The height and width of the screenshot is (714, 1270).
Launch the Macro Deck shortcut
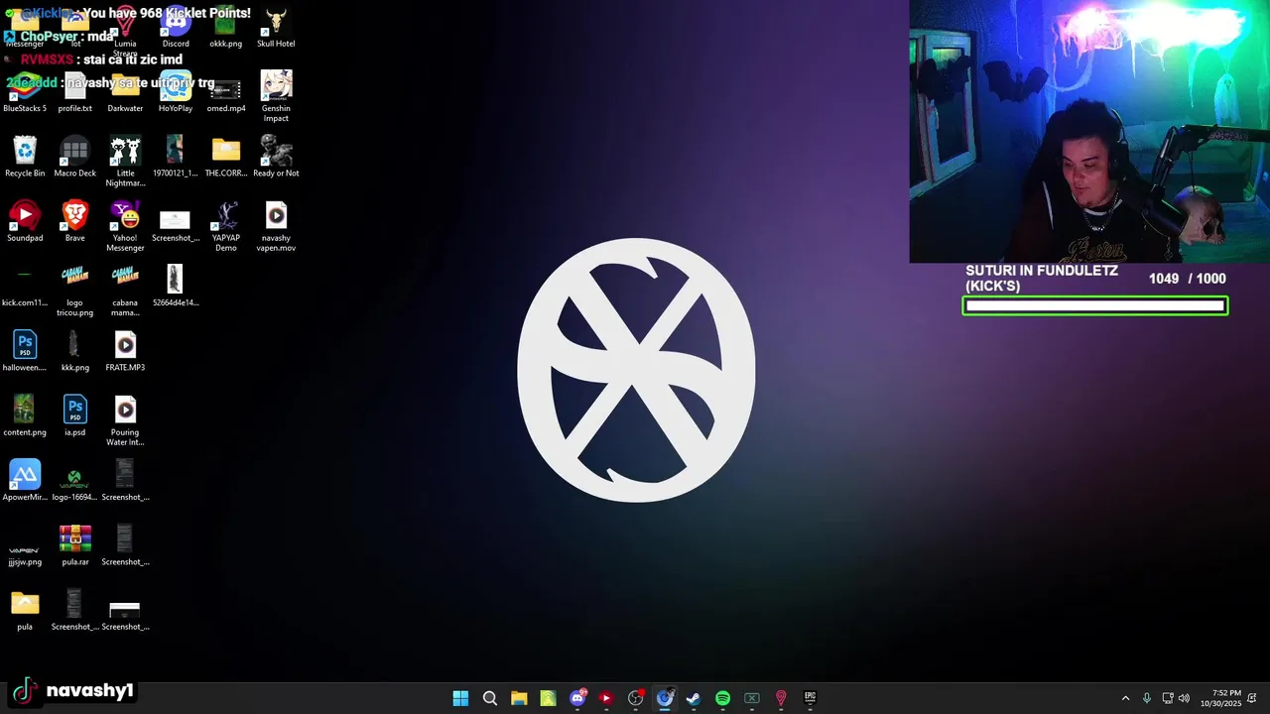pyautogui.click(x=75, y=157)
